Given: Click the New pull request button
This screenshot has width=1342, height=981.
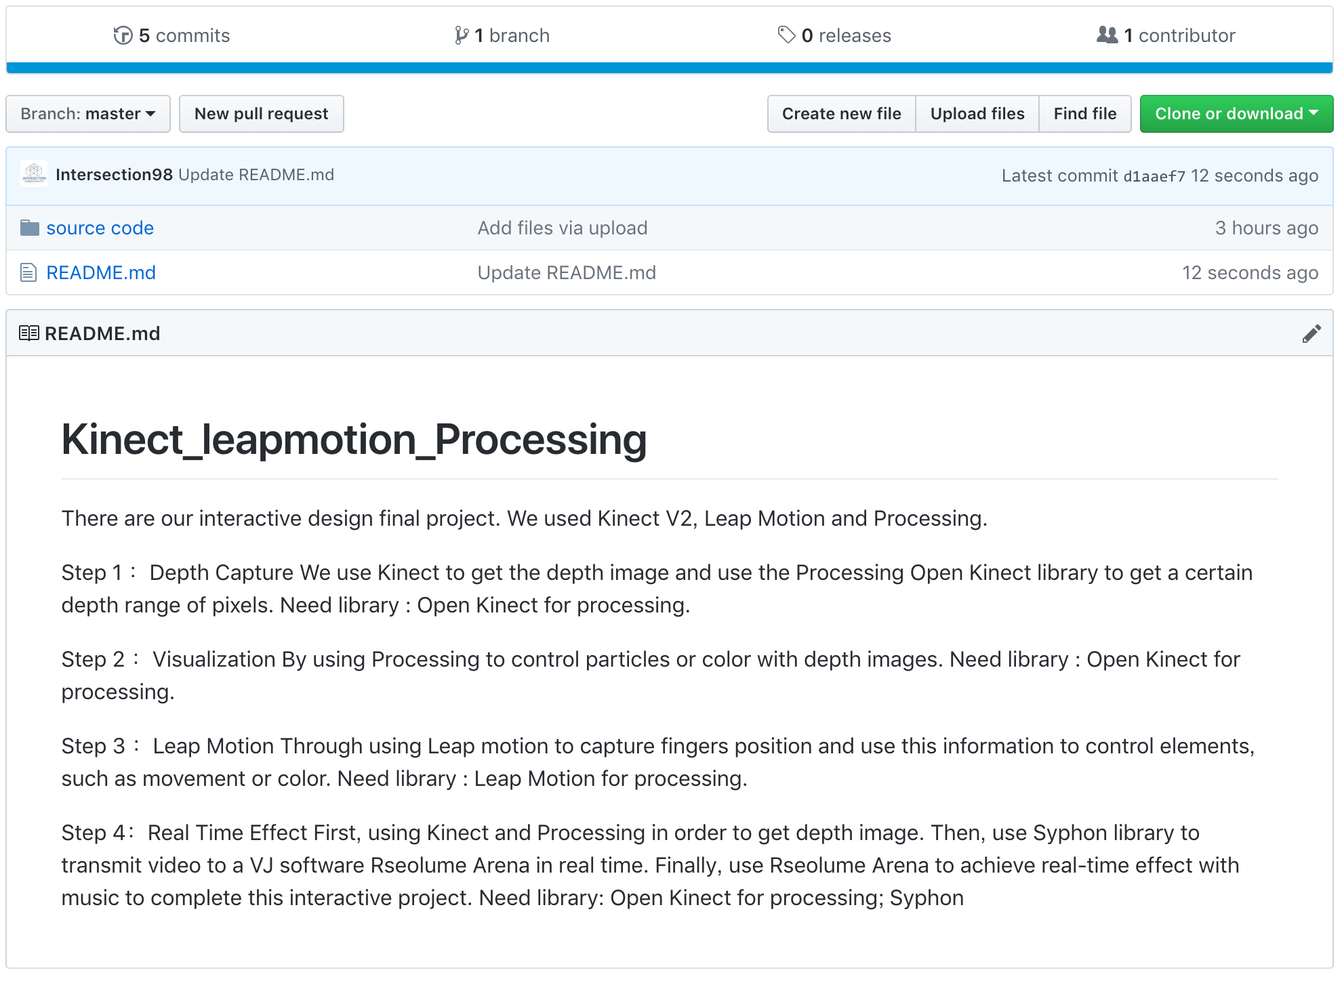Looking at the screenshot, I should coord(262,114).
